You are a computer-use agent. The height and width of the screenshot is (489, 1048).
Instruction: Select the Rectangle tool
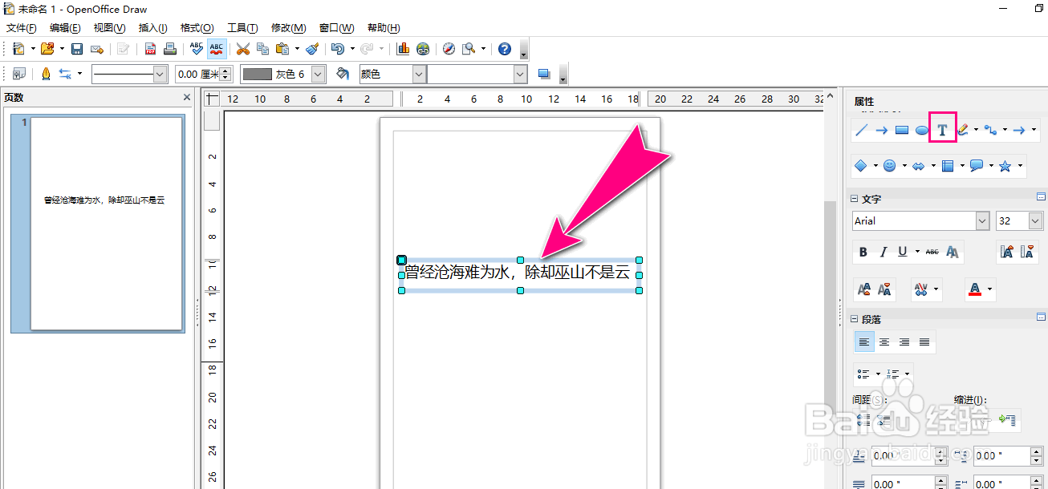click(x=901, y=129)
